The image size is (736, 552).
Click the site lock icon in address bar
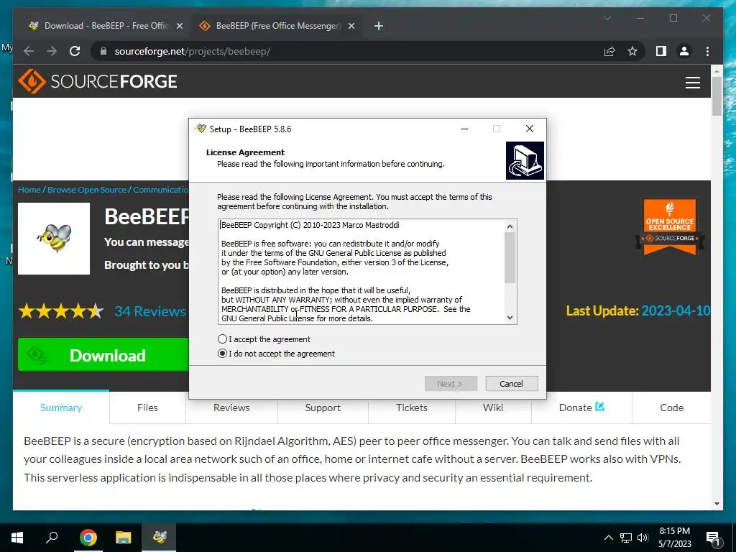point(103,51)
